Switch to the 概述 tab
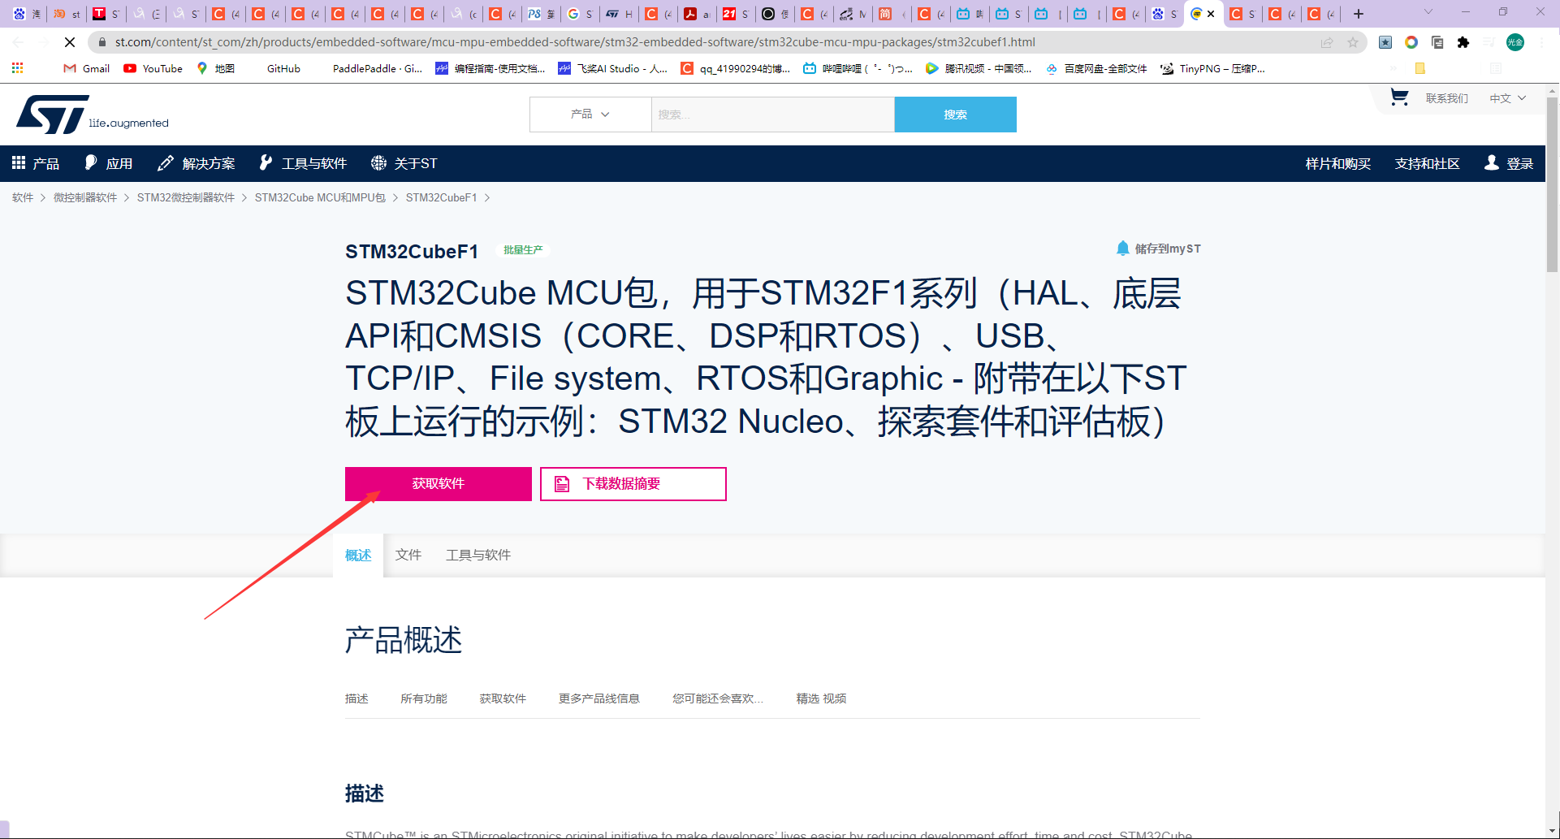 point(358,555)
